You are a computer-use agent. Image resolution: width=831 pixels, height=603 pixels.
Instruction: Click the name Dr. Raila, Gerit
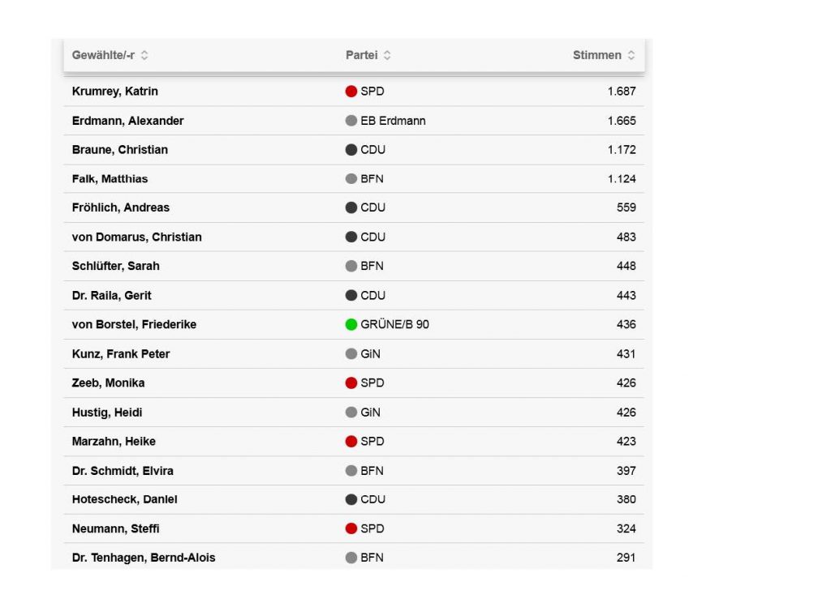(x=111, y=296)
